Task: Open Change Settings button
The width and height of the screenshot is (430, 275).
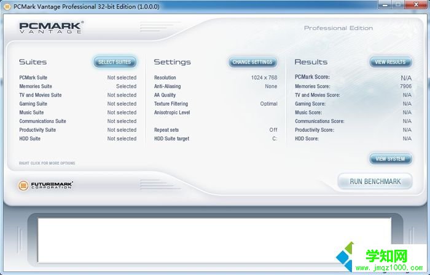Action: pos(252,62)
